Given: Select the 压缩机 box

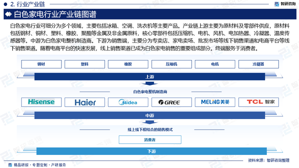Looking at the screenshot, I should tap(171, 64).
